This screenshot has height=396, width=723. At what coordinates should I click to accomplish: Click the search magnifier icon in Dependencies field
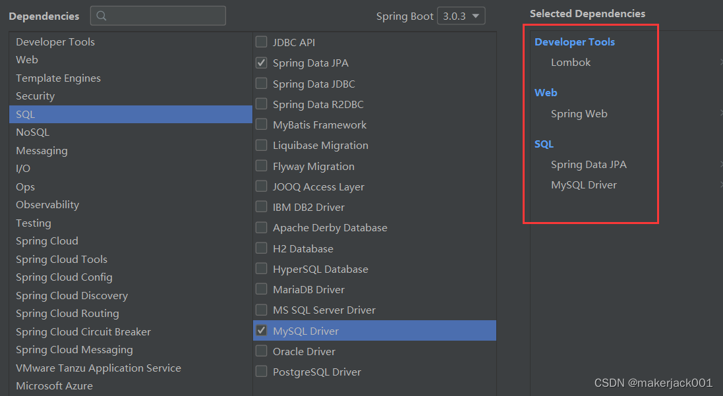pos(101,16)
